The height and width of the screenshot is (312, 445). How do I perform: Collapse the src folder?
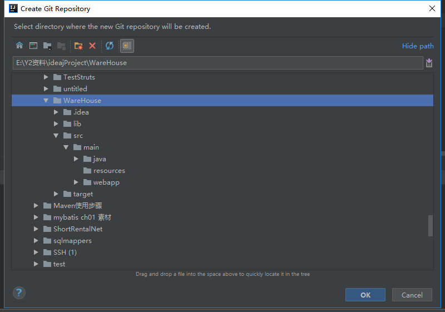pyautogui.click(x=56, y=136)
